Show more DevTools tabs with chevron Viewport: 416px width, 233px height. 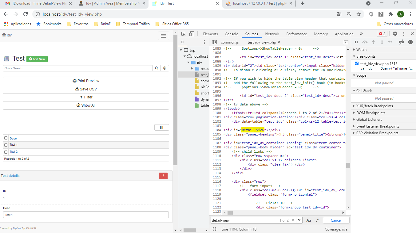[361, 34]
